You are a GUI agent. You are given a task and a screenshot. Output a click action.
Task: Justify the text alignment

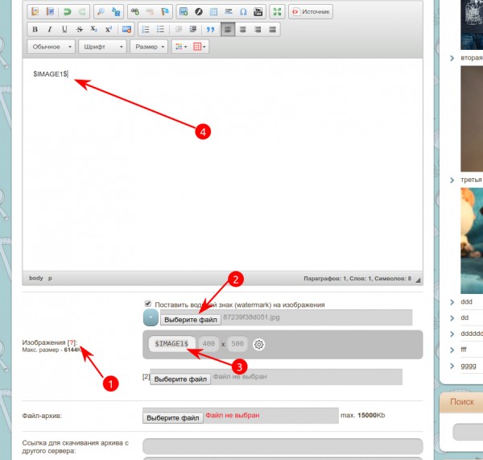(273, 29)
